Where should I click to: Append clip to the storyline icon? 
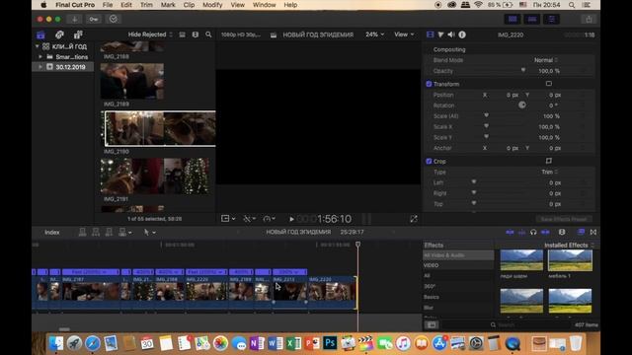(109, 233)
